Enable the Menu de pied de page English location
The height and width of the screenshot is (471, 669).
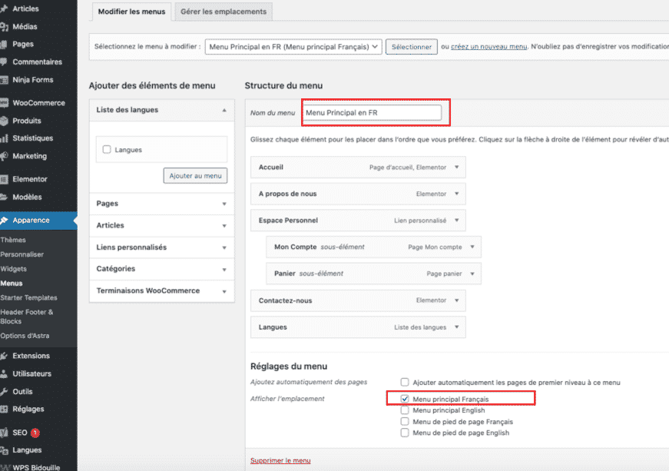pos(404,433)
